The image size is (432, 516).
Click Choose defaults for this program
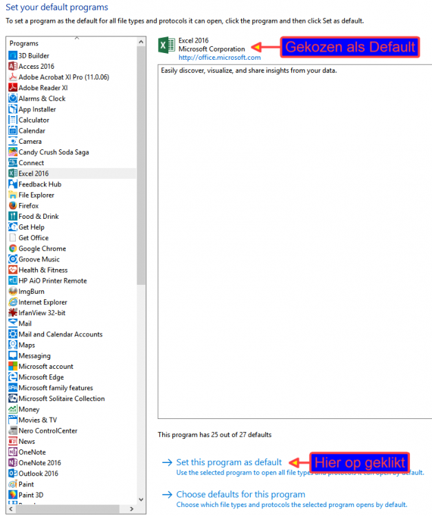coord(240,494)
